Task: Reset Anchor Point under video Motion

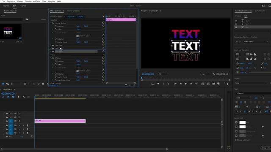Action: pyautogui.click(x=103, y=77)
